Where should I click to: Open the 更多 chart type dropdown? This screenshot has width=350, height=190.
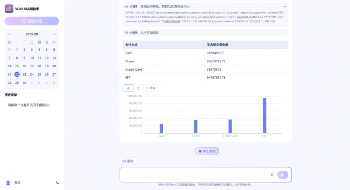tap(150, 88)
